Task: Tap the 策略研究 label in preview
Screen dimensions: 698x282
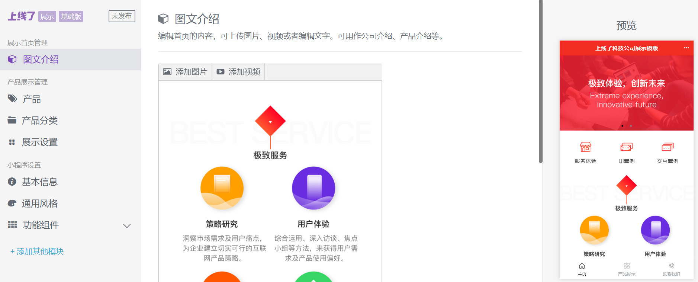Action: [594, 254]
